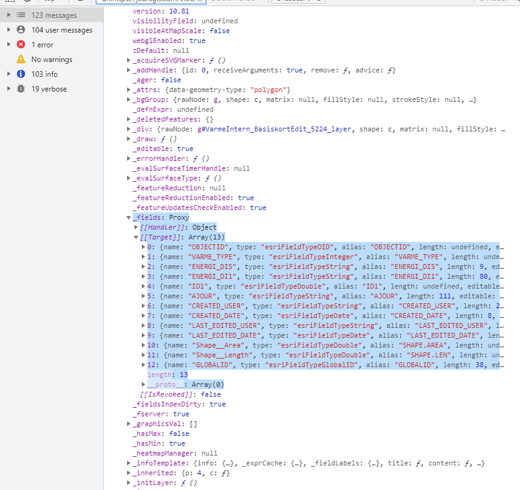Click the blue info icon beside 103 info
The image size is (520, 490).
coord(20,74)
